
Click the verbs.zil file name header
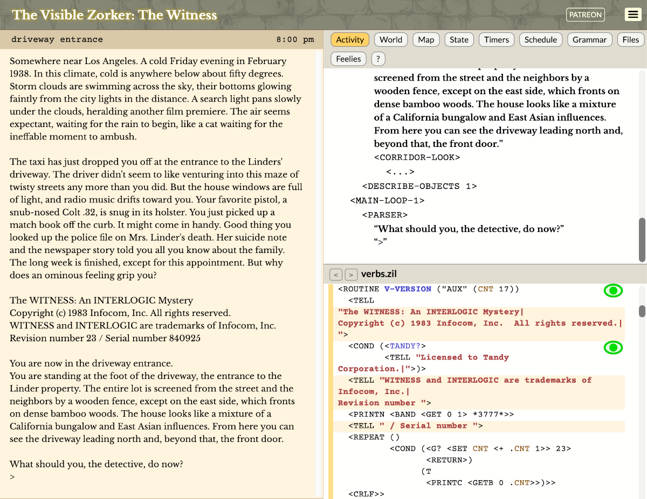(379, 275)
